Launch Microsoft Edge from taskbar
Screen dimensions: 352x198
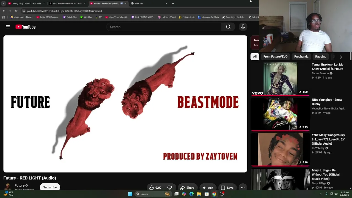click(191, 194)
